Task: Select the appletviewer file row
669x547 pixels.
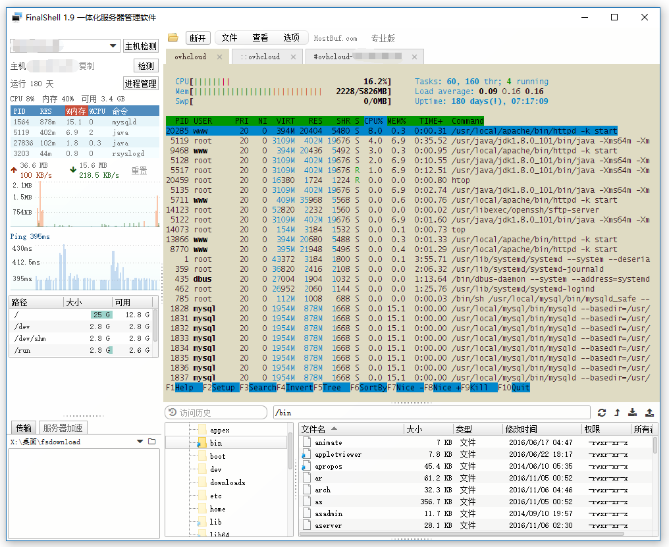Action: coord(338,454)
